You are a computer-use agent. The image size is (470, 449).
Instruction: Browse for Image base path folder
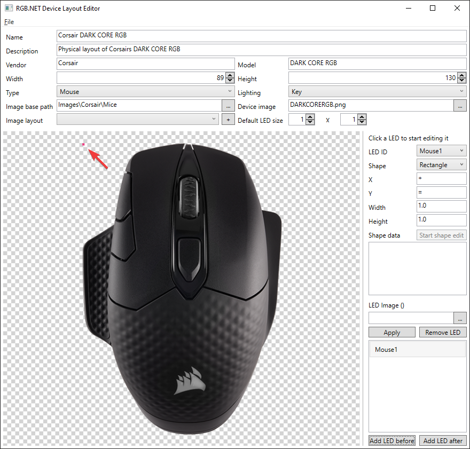tap(228, 105)
